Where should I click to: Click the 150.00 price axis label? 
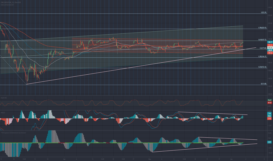270,71
